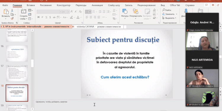Align text left in Абзац group

pos(87,17)
